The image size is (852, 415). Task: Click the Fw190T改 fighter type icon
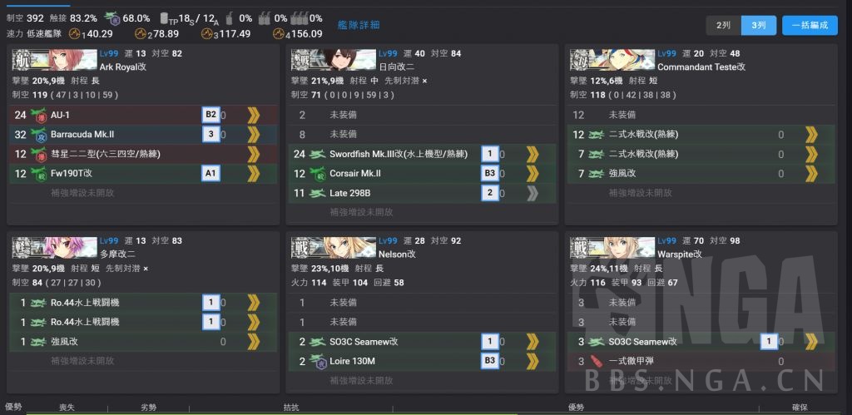(37, 173)
